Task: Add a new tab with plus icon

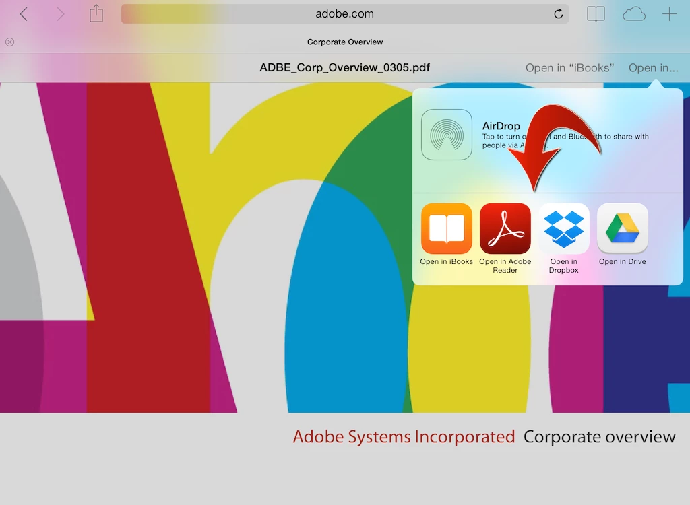Action: 669,14
